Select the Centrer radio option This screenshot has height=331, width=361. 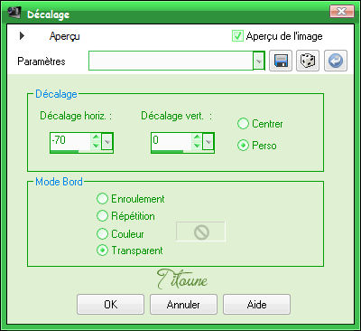pos(243,124)
